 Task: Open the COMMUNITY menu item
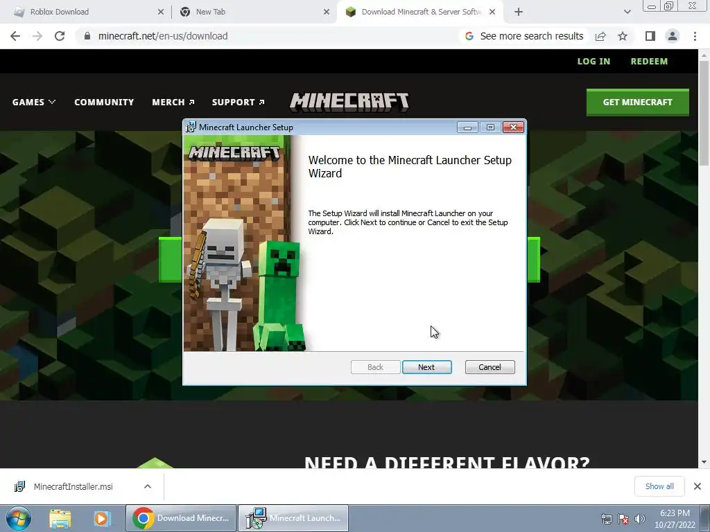[104, 103]
